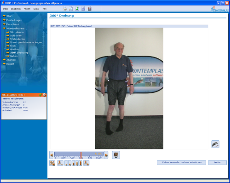Screen dimensions: 230x183
Task: Open the Bearbeiten menu
Action: pyautogui.click(x=16, y=9)
